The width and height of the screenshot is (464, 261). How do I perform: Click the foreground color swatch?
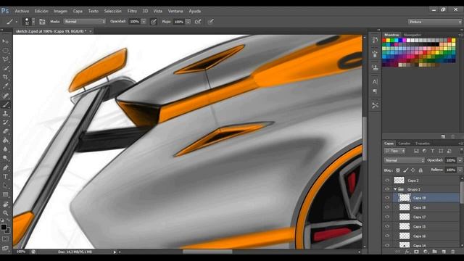coord(4,227)
